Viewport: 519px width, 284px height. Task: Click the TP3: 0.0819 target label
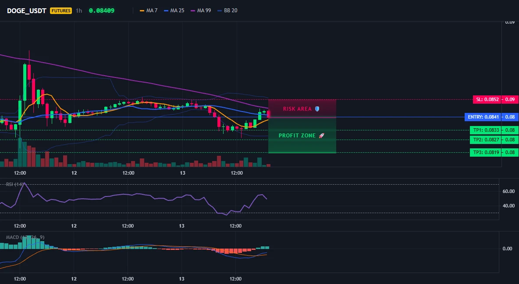486,152
